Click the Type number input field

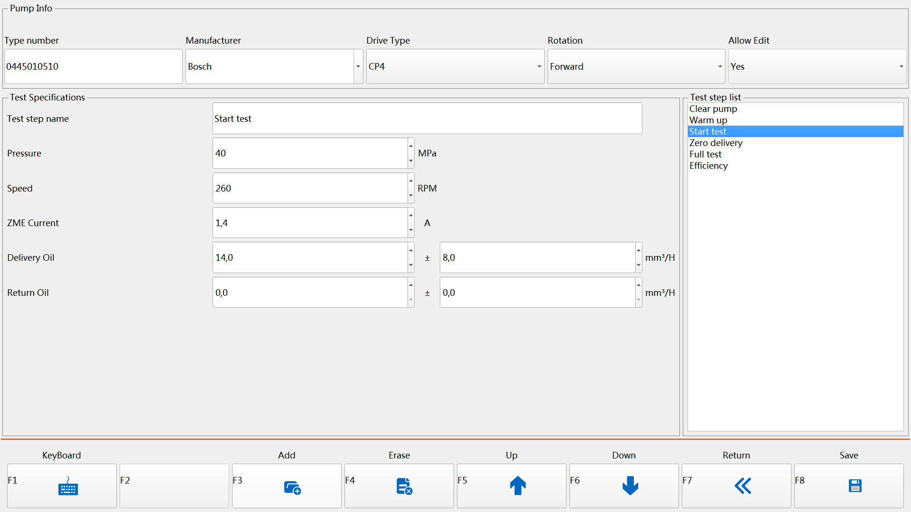(x=93, y=66)
